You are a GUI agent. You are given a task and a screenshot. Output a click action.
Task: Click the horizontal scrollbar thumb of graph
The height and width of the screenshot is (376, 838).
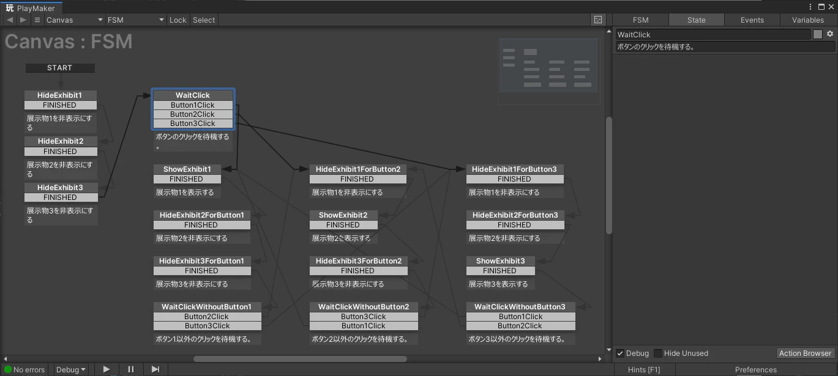tap(300, 359)
